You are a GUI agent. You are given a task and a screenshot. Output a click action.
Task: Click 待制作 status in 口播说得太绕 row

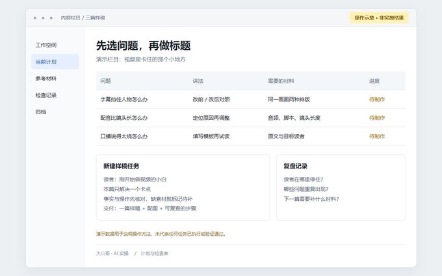(x=377, y=136)
